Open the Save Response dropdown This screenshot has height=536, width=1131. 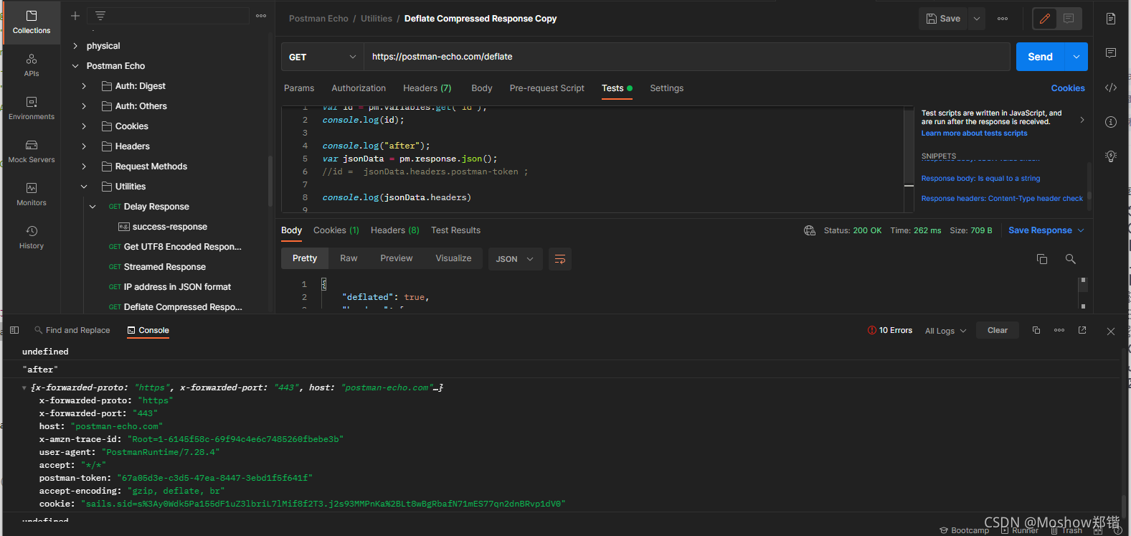pos(1046,230)
